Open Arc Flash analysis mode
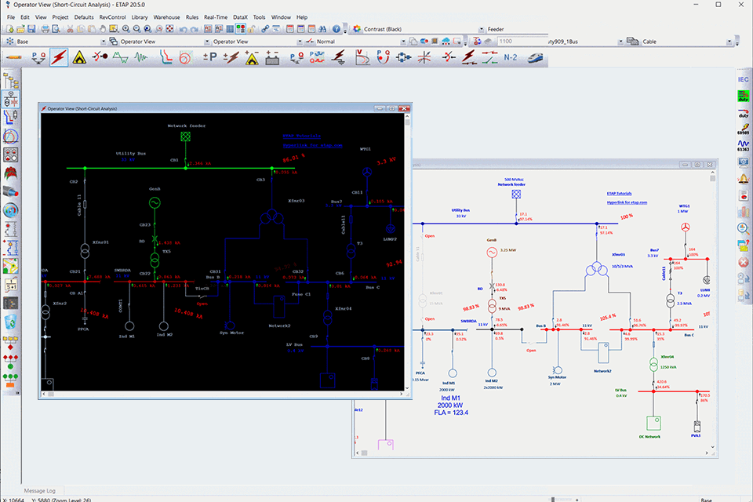Viewport: 753px width, 502px height. [x=79, y=57]
